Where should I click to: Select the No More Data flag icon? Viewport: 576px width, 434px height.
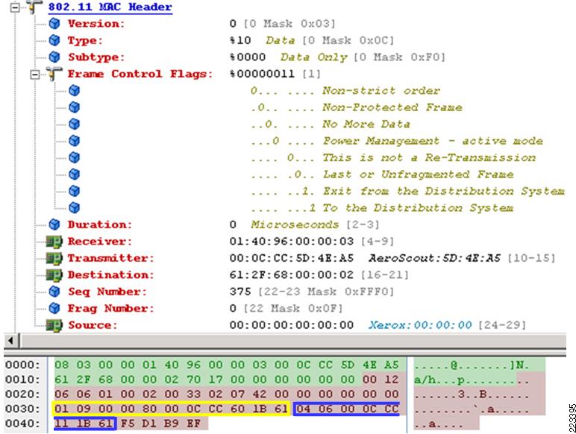[x=74, y=124]
